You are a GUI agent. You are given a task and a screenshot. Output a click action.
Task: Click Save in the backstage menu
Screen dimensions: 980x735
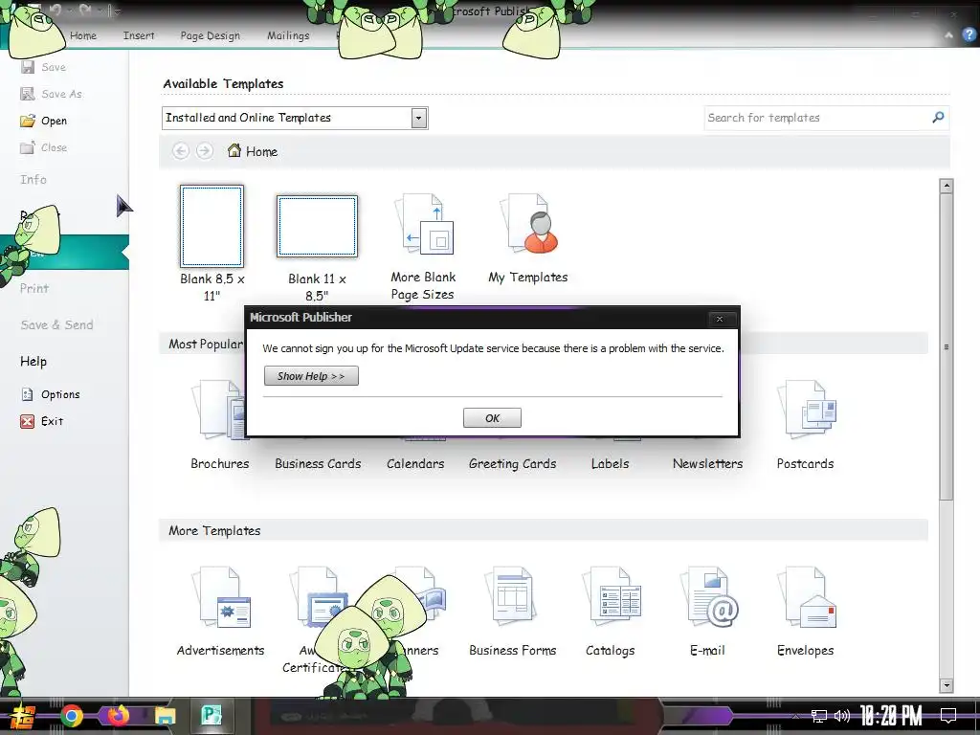(x=44, y=67)
